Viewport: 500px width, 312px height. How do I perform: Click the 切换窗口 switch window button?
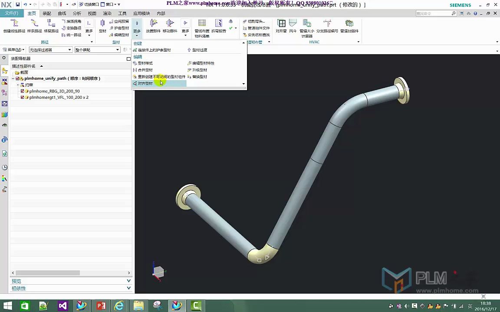tap(89, 4)
